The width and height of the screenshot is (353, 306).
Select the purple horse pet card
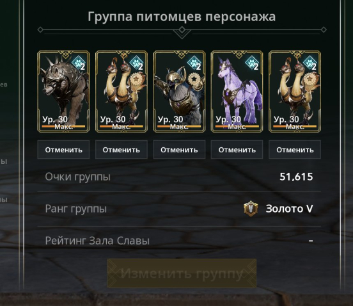click(237, 92)
